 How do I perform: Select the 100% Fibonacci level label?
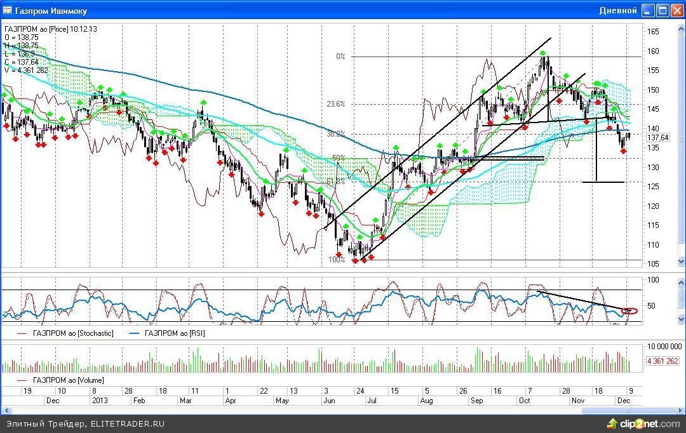coord(336,260)
